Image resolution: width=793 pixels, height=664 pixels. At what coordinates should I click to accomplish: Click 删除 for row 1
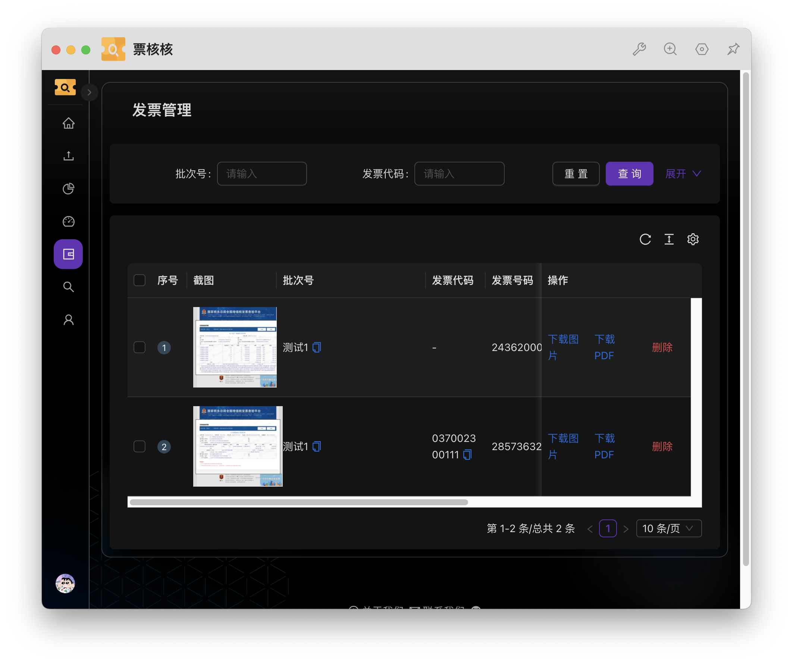[662, 347]
